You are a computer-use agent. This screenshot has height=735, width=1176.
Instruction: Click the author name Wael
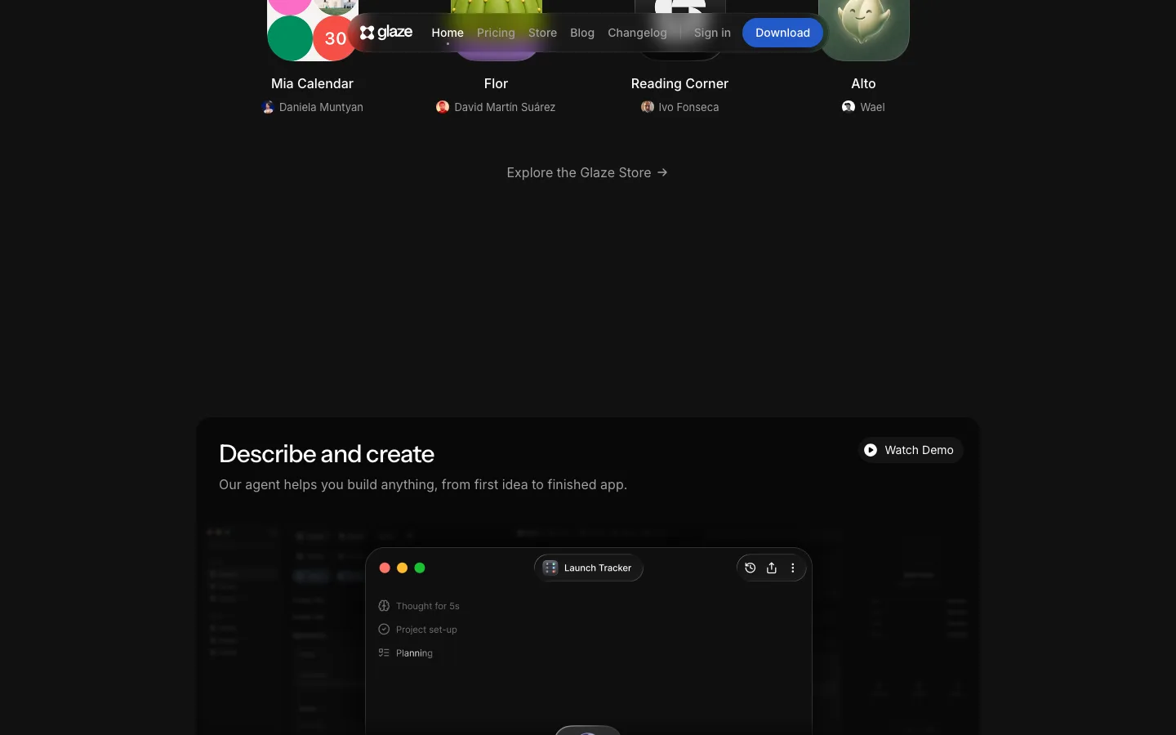[872, 107]
